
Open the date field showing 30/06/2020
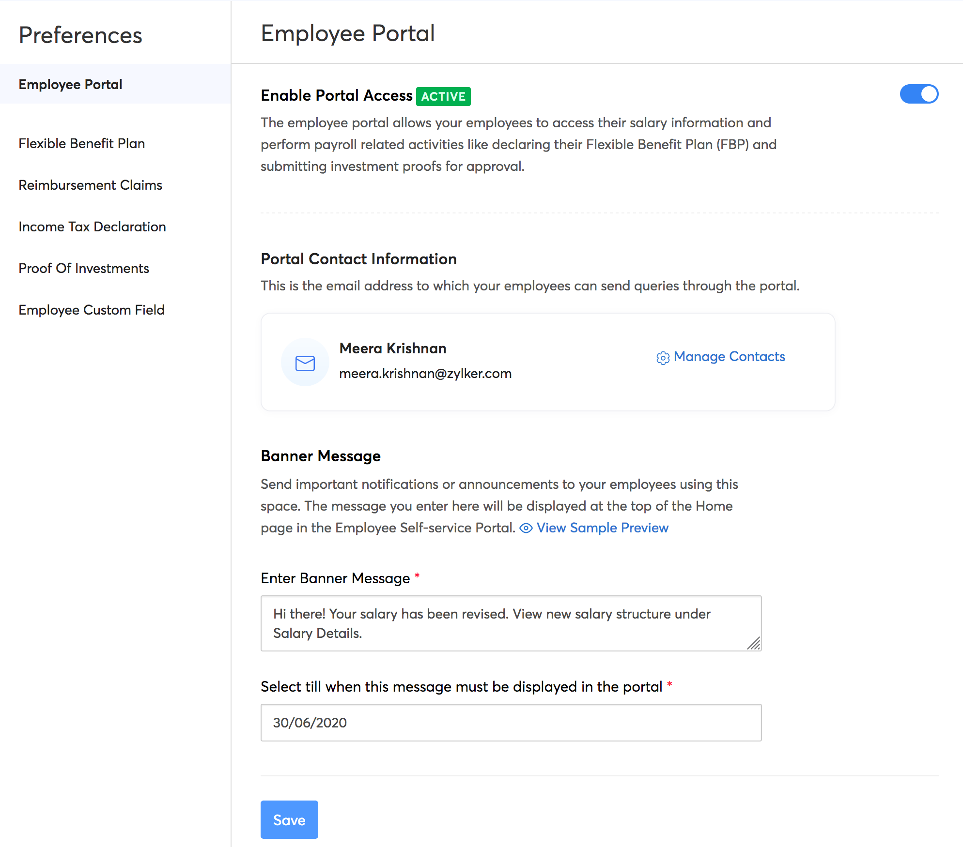pyautogui.click(x=511, y=722)
